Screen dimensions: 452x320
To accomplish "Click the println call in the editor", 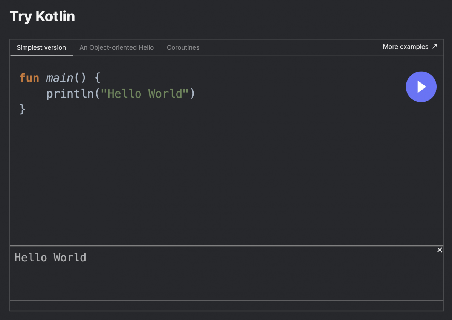I will point(70,93).
